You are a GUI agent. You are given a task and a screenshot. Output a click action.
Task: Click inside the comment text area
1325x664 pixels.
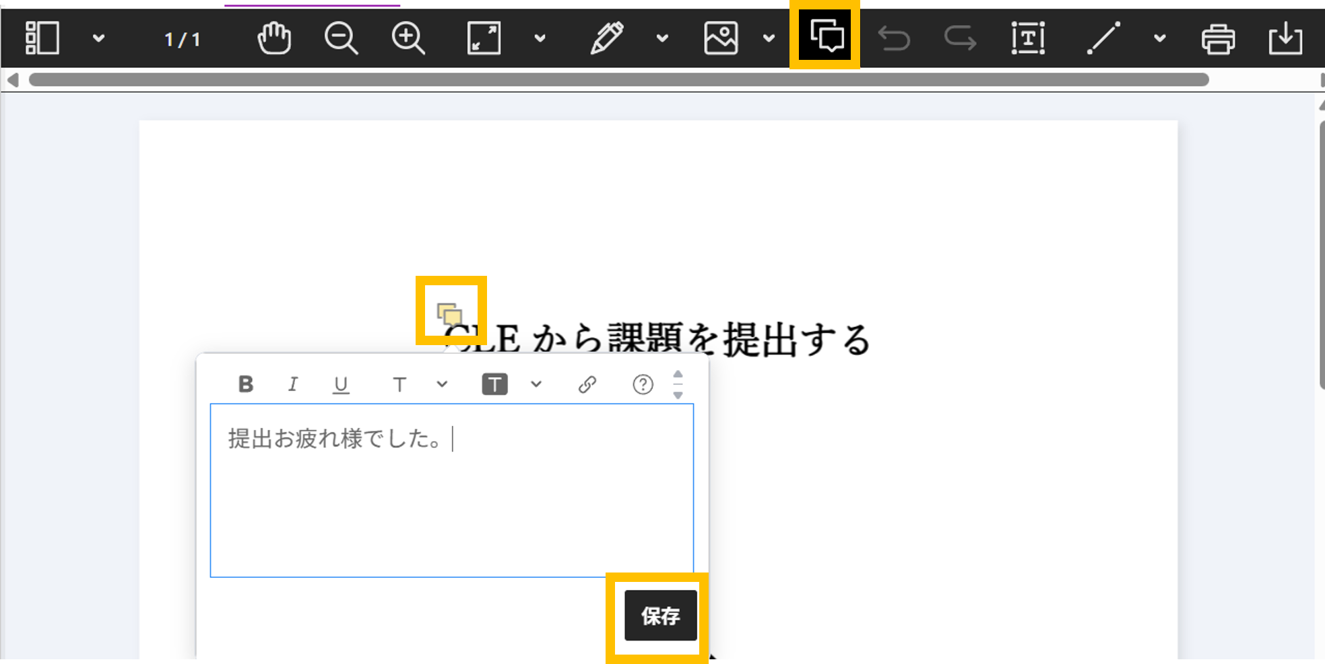(452, 490)
